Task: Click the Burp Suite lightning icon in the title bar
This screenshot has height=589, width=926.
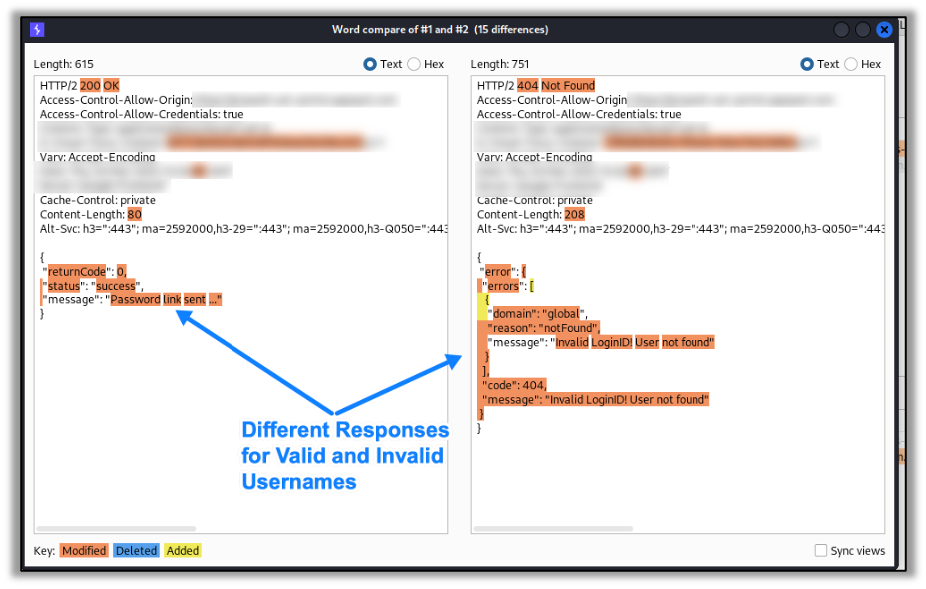Action: click(39, 29)
